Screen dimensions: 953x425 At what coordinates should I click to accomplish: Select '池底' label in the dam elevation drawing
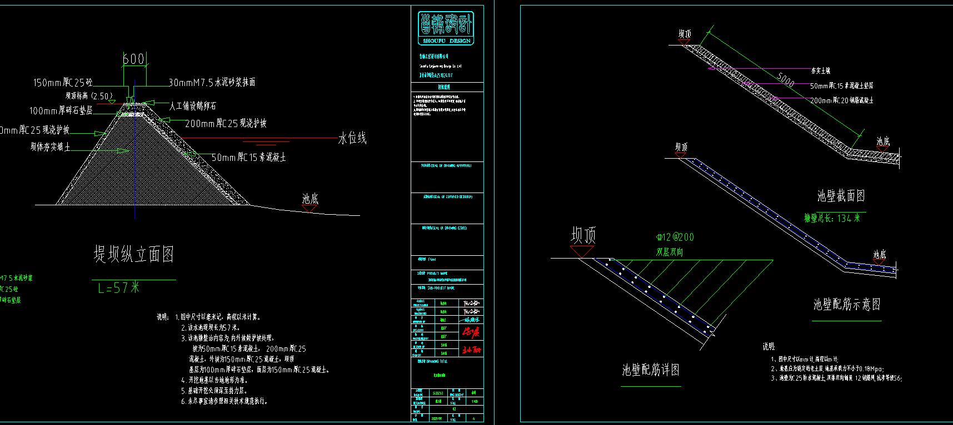pos(310,199)
